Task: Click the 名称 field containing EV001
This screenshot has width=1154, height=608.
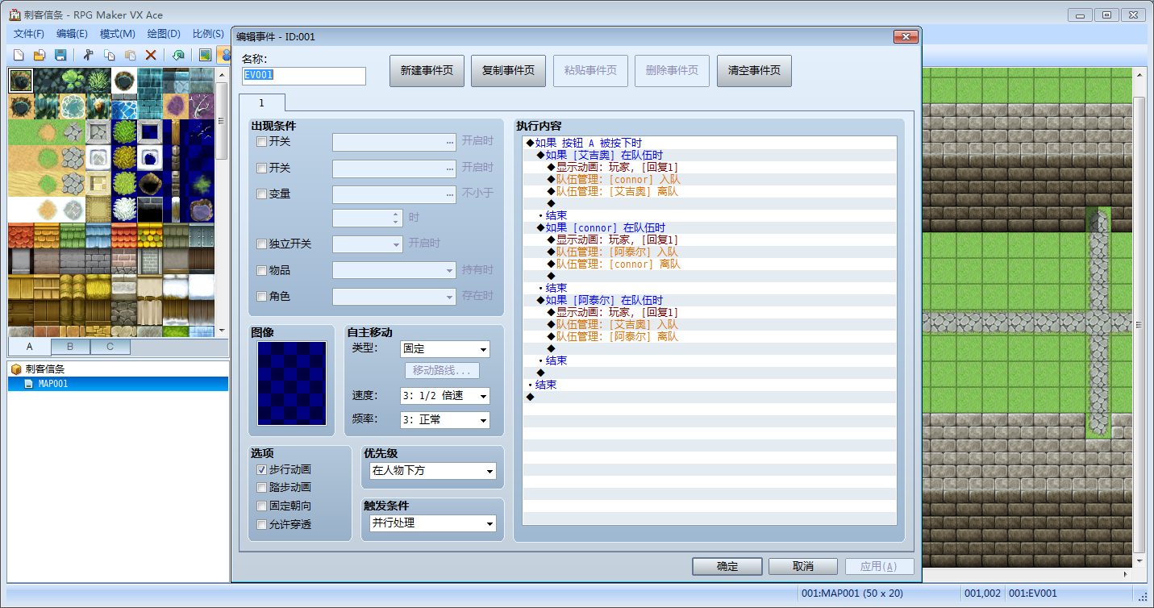Action: pos(304,76)
